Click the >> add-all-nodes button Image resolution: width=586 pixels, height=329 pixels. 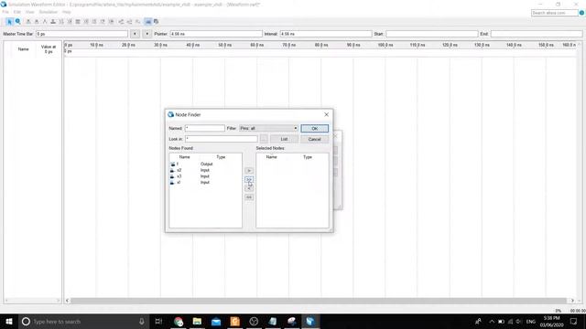pyautogui.click(x=249, y=179)
